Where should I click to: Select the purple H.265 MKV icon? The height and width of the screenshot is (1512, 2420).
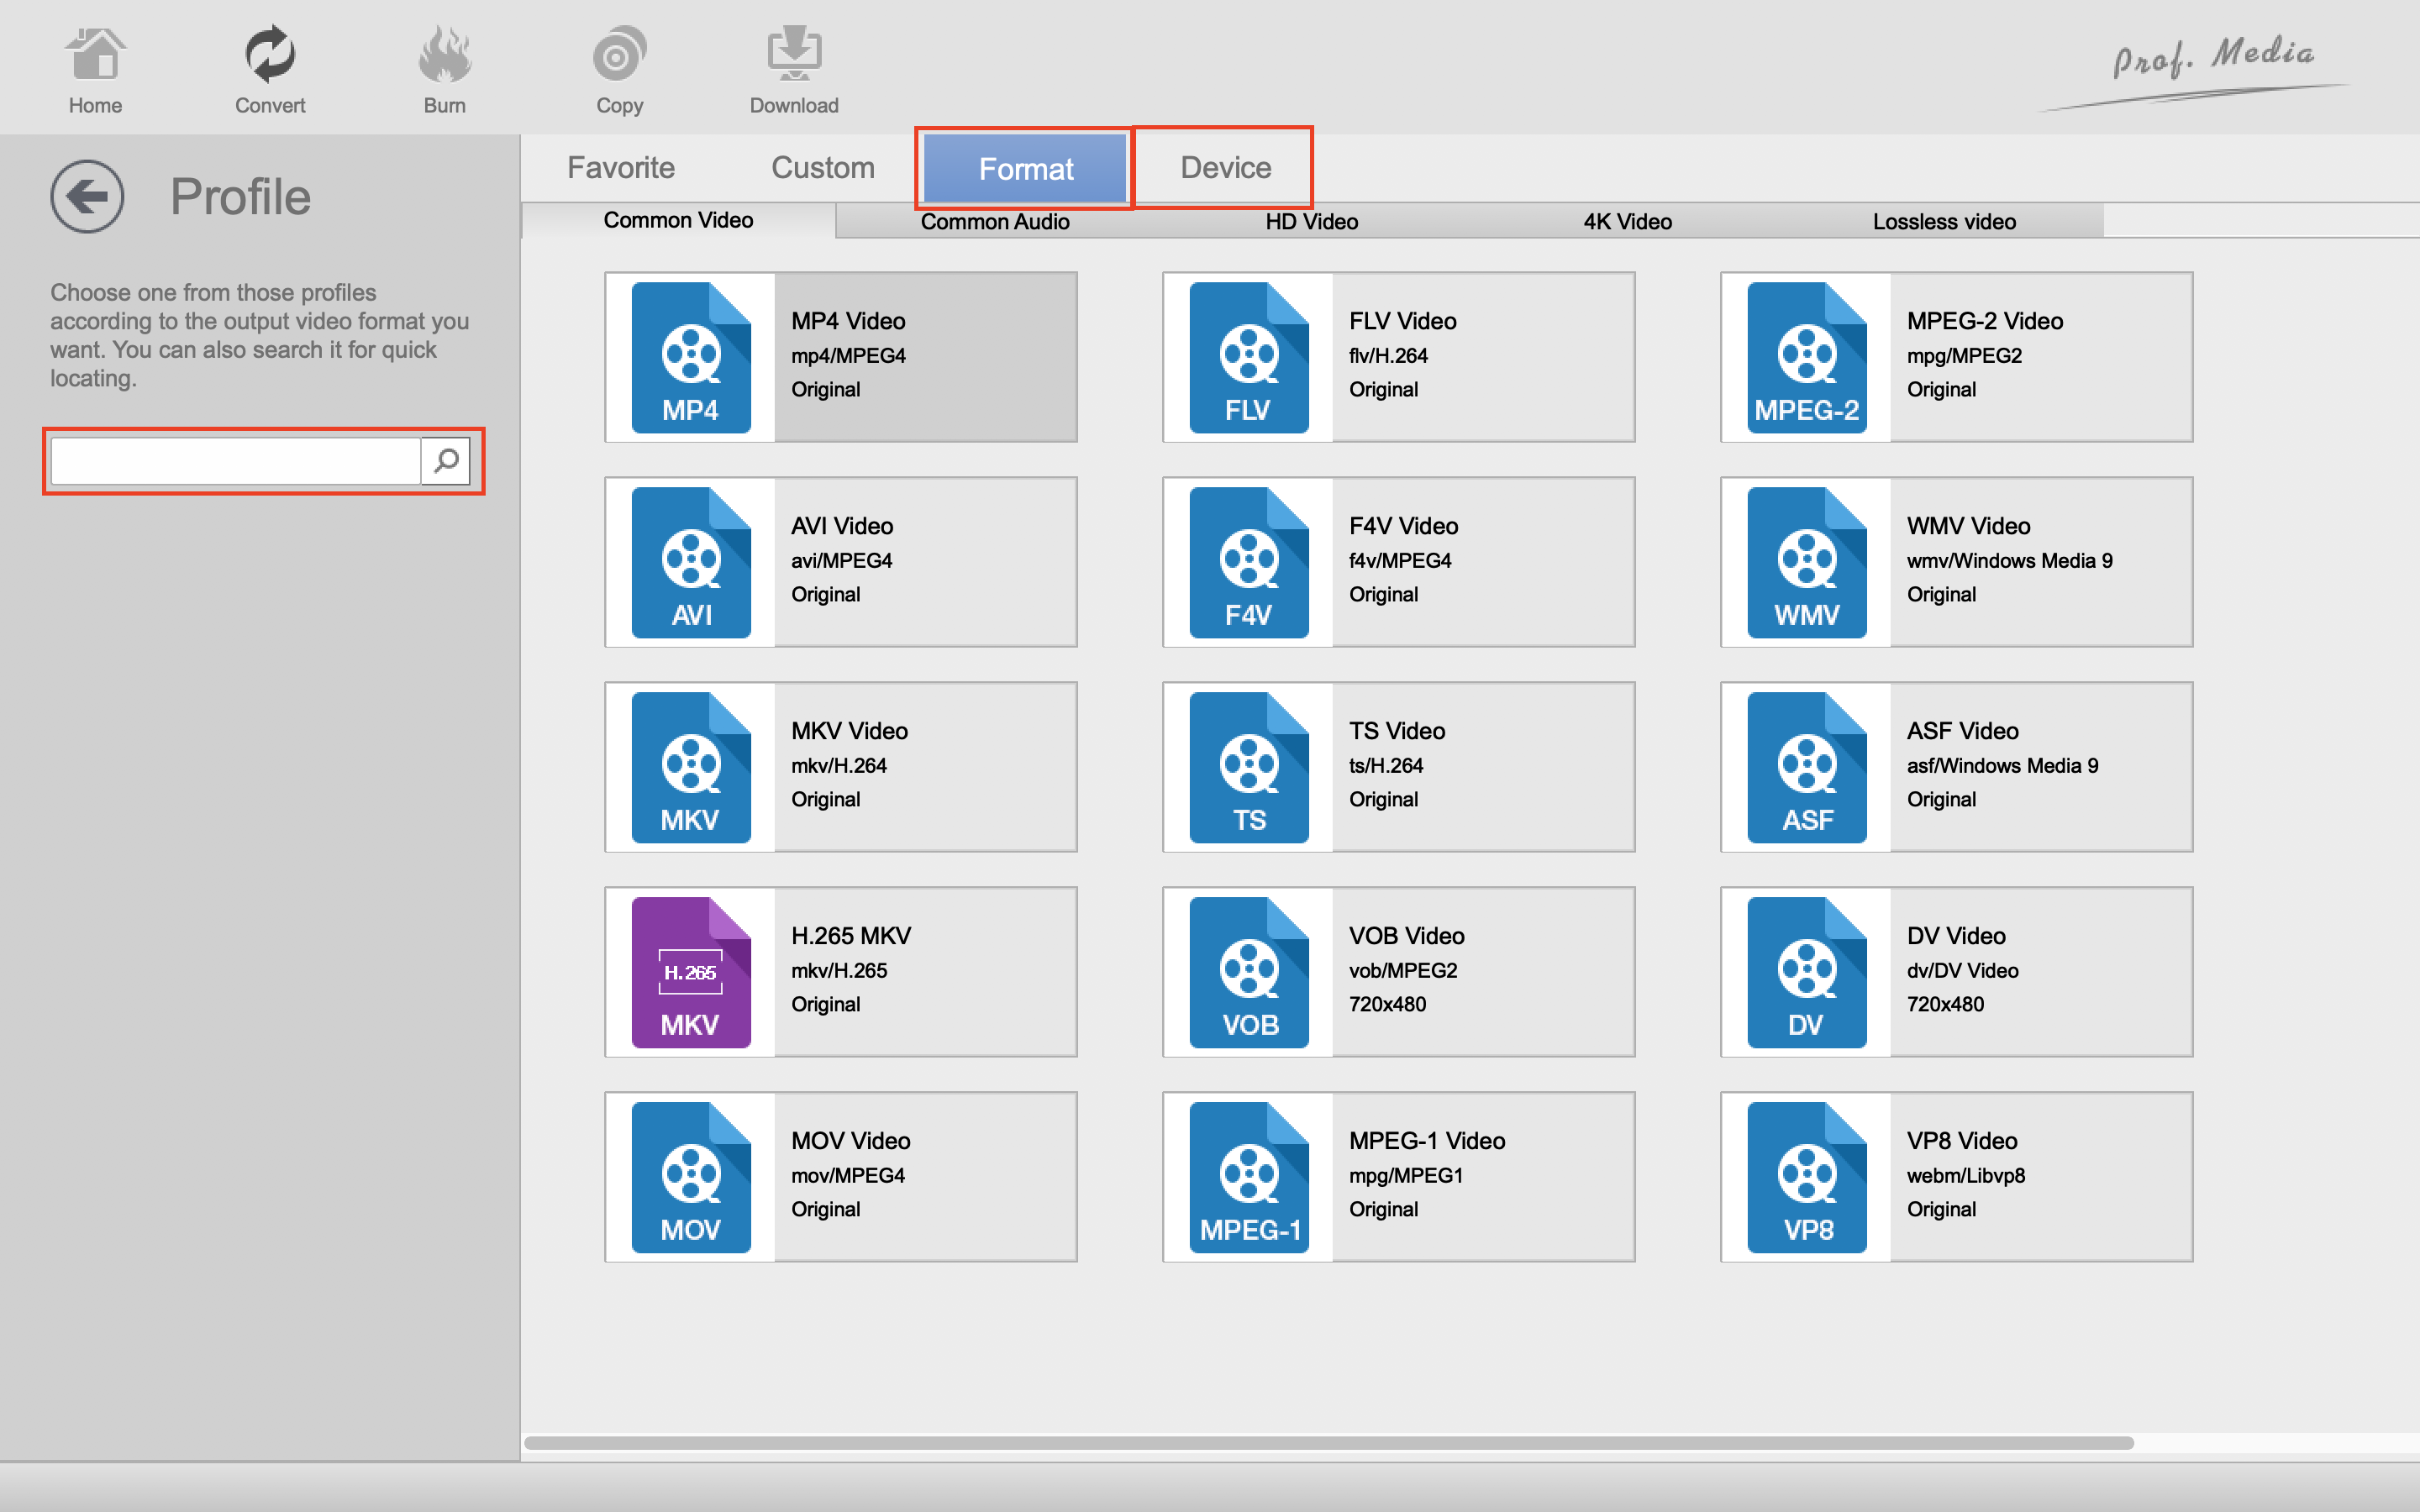coord(691,972)
